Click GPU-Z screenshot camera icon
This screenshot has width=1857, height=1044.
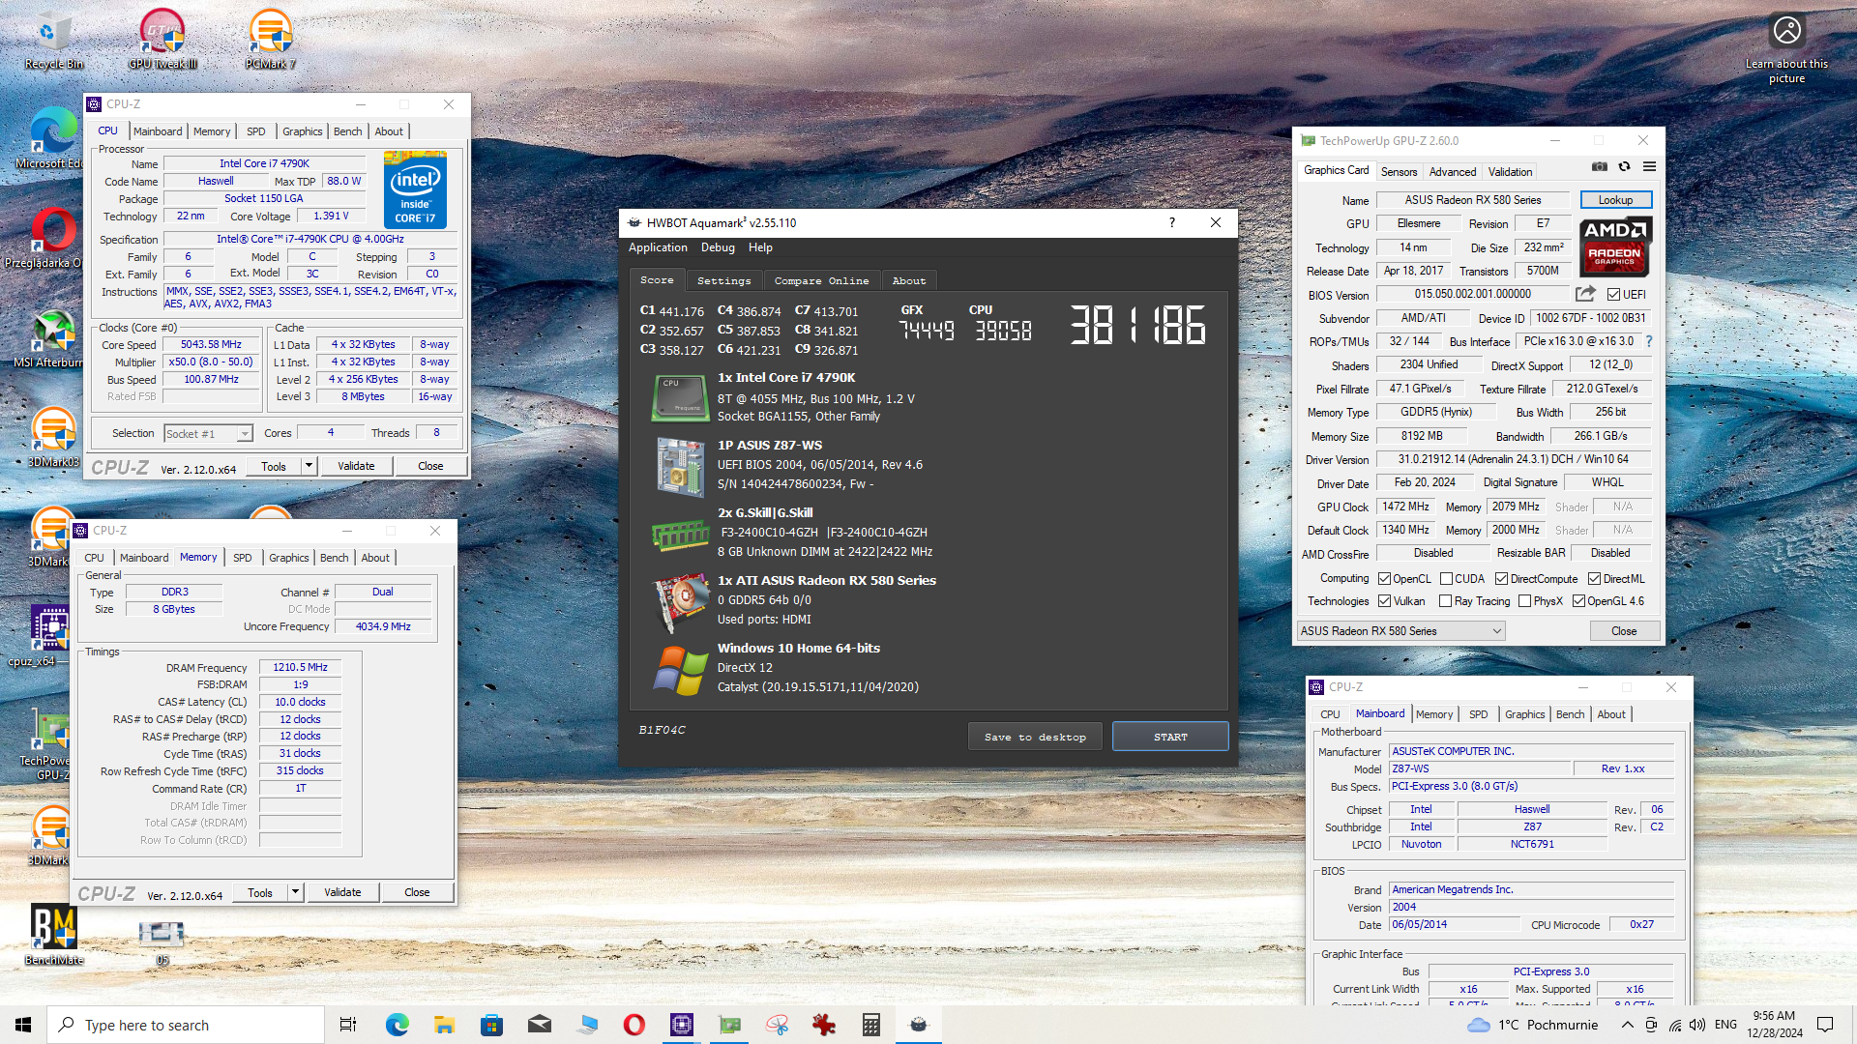click(1600, 166)
